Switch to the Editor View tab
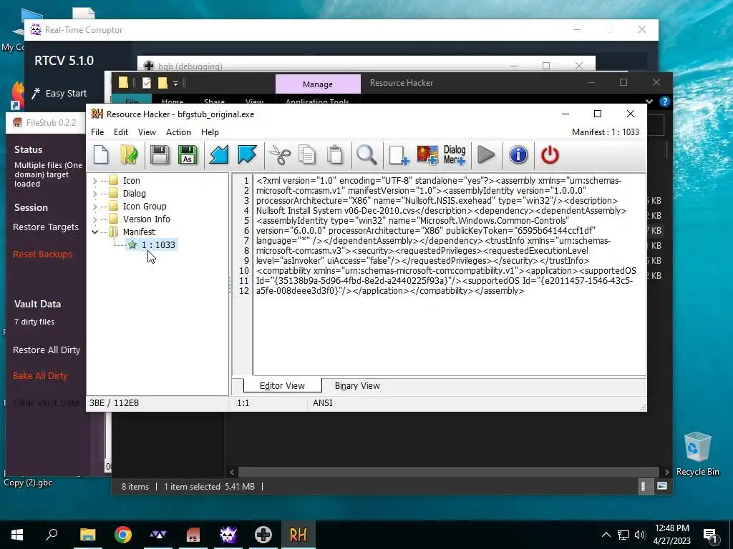 click(x=282, y=385)
